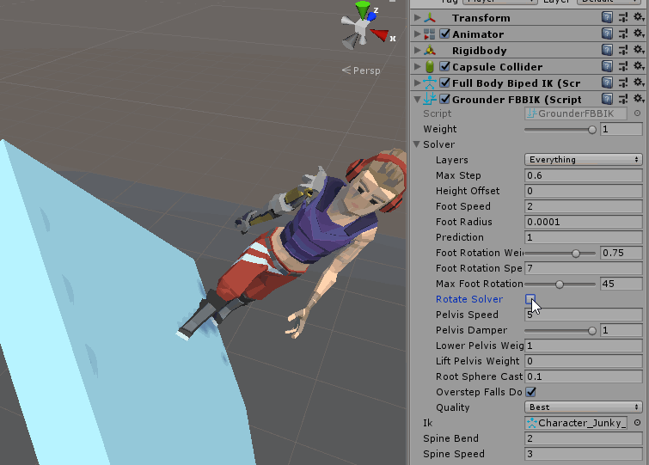Image resolution: width=649 pixels, height=465 pixels.
Task: Disable the Grounder FBBIK component checkbox
Action: [444, 99]
